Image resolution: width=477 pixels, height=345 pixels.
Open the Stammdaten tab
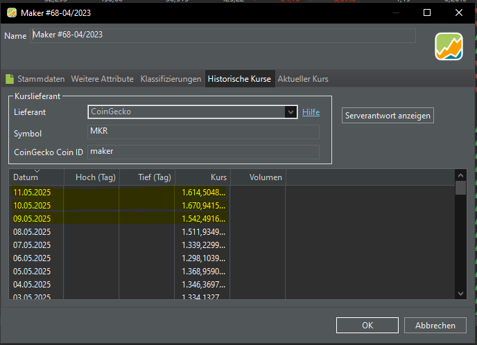click(41, 79)
